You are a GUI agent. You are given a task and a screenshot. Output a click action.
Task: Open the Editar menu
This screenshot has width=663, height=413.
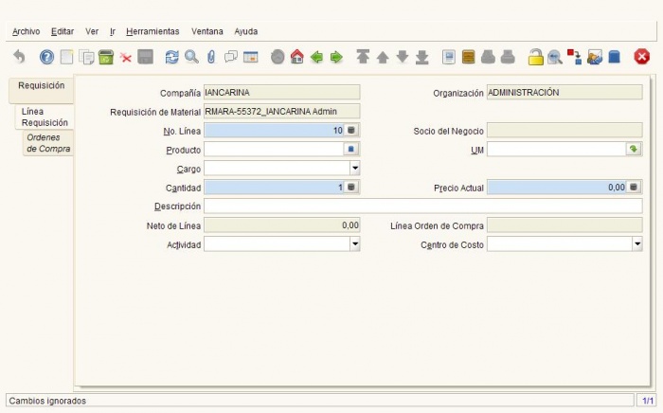pyautogui.click(x=63, y=31)
